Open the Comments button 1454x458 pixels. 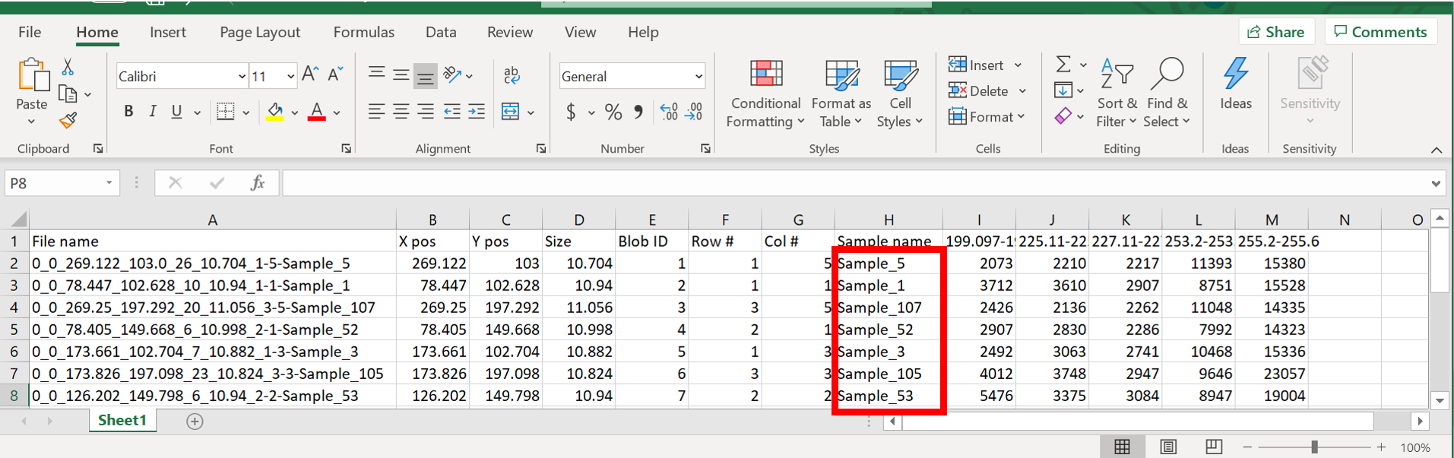pyautogui.click(x=1380, y=32)
